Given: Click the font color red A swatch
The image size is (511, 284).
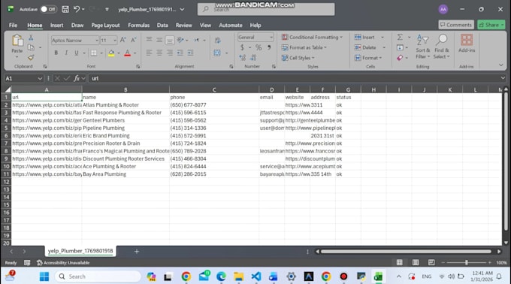Looking at the screenshot, I should click(x=128, y=53).
